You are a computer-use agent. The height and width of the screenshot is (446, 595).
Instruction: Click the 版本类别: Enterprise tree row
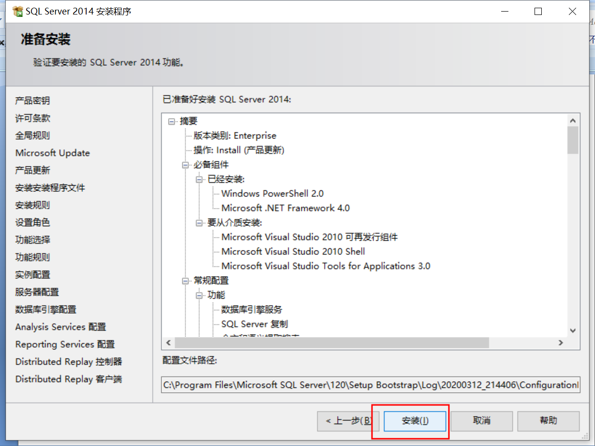pos(235,136)
